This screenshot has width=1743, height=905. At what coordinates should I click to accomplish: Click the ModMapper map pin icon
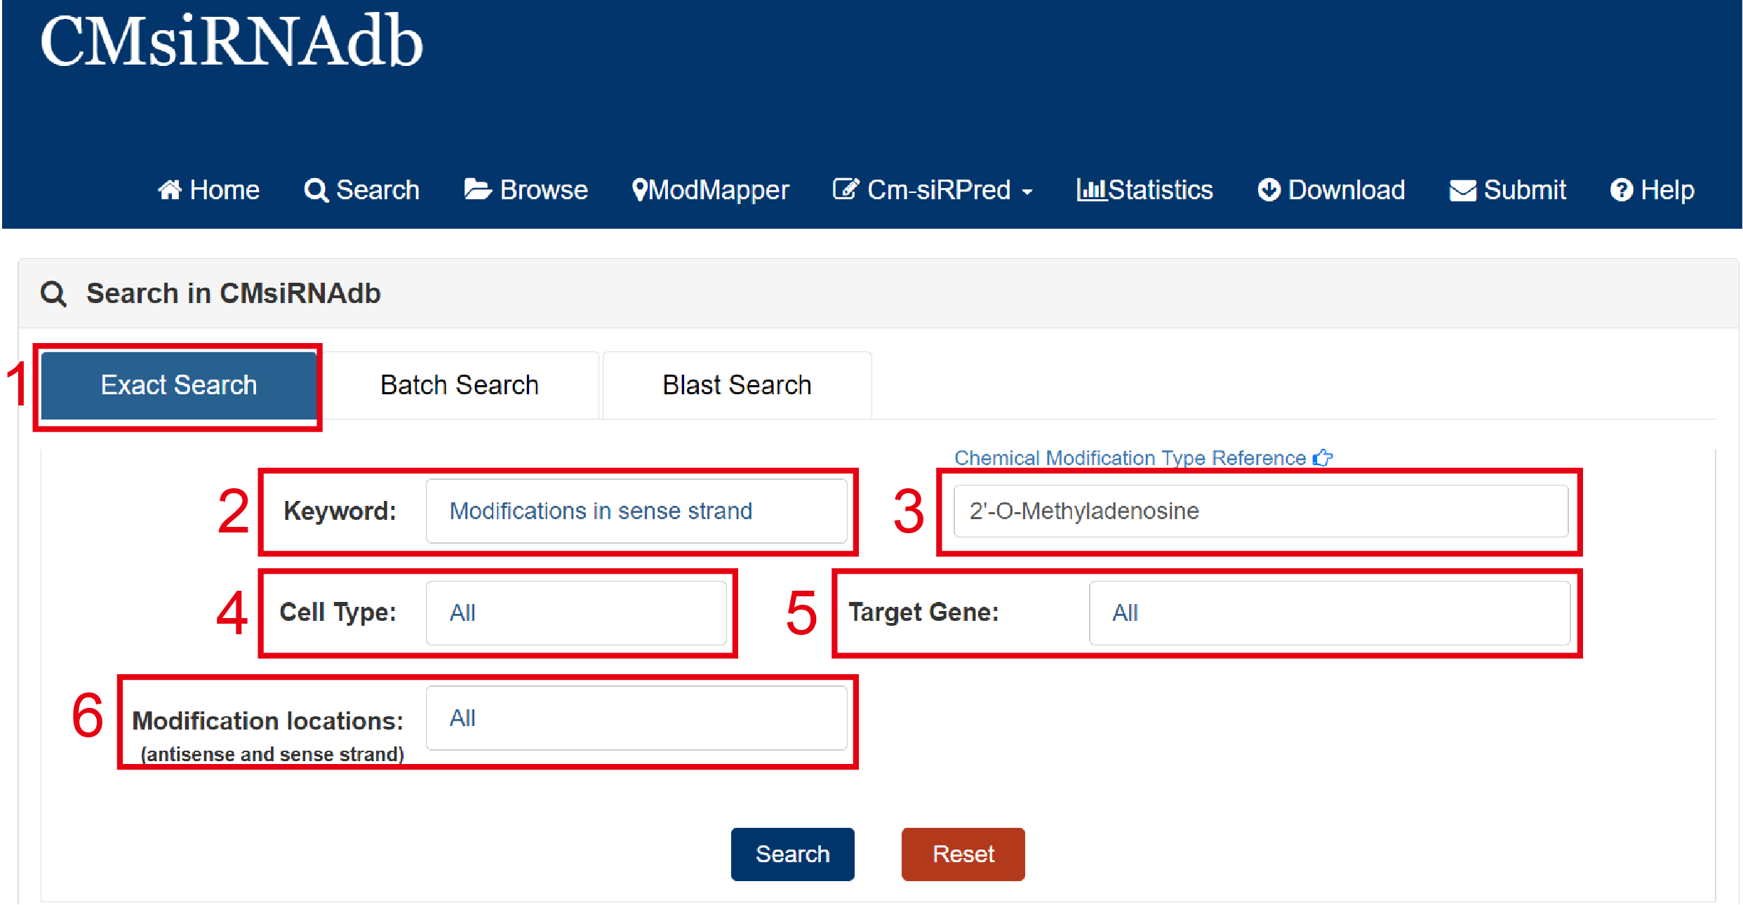tap(639, 190)
